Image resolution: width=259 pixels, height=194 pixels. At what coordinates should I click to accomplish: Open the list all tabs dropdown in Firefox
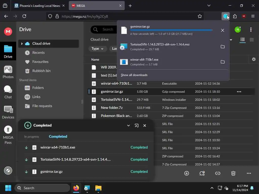click(x=209, y=6)
